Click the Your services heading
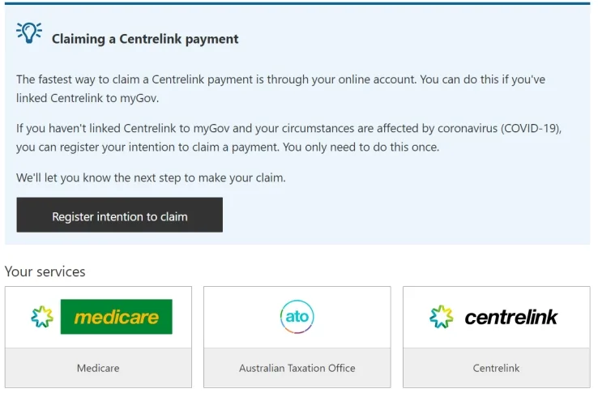 coord(45,271)
